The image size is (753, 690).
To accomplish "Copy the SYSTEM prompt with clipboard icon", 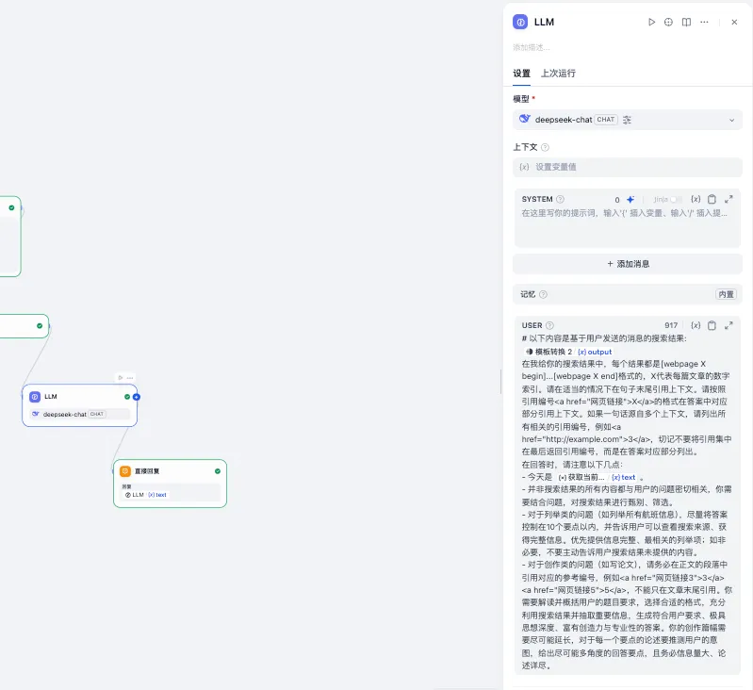I will coord(712,200).
